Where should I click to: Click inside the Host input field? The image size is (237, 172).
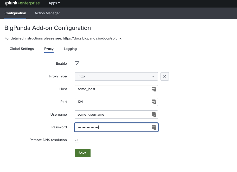point(112,89)
